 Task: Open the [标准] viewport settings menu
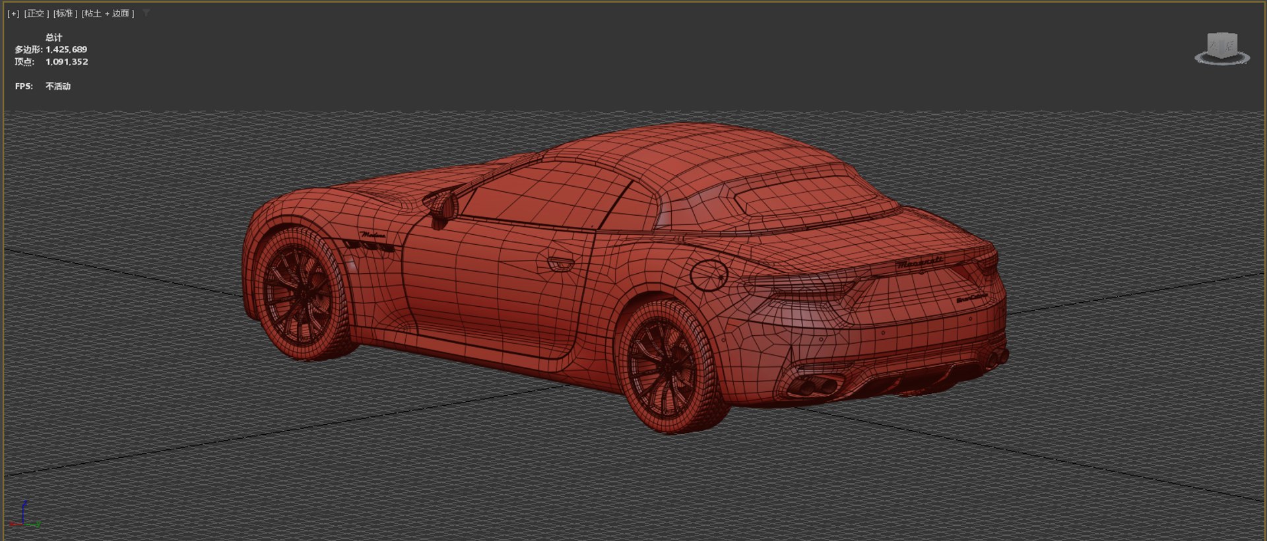click(65, 13)
